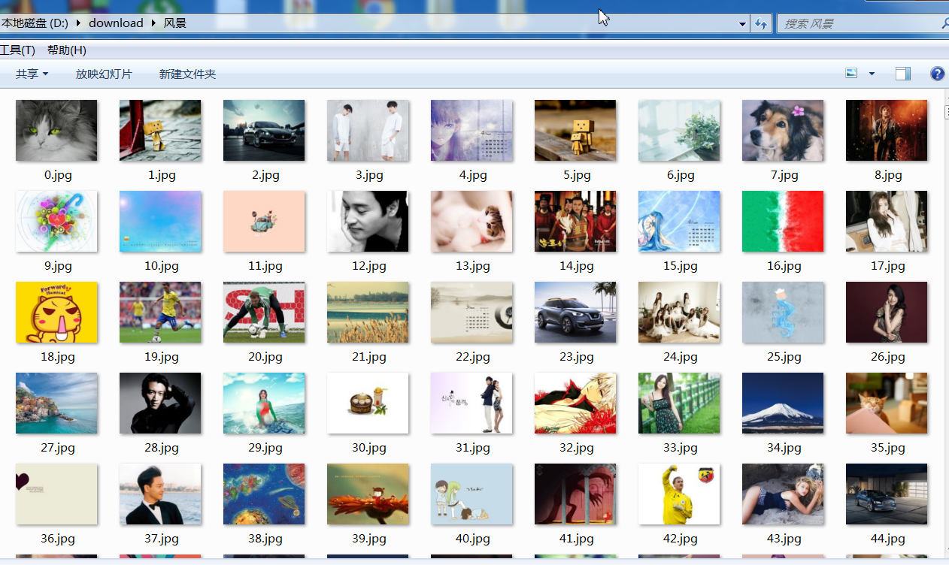This screenshot has width=949, height=565.
Task: Toggle the preview pane icon
Action: (903, 74)
